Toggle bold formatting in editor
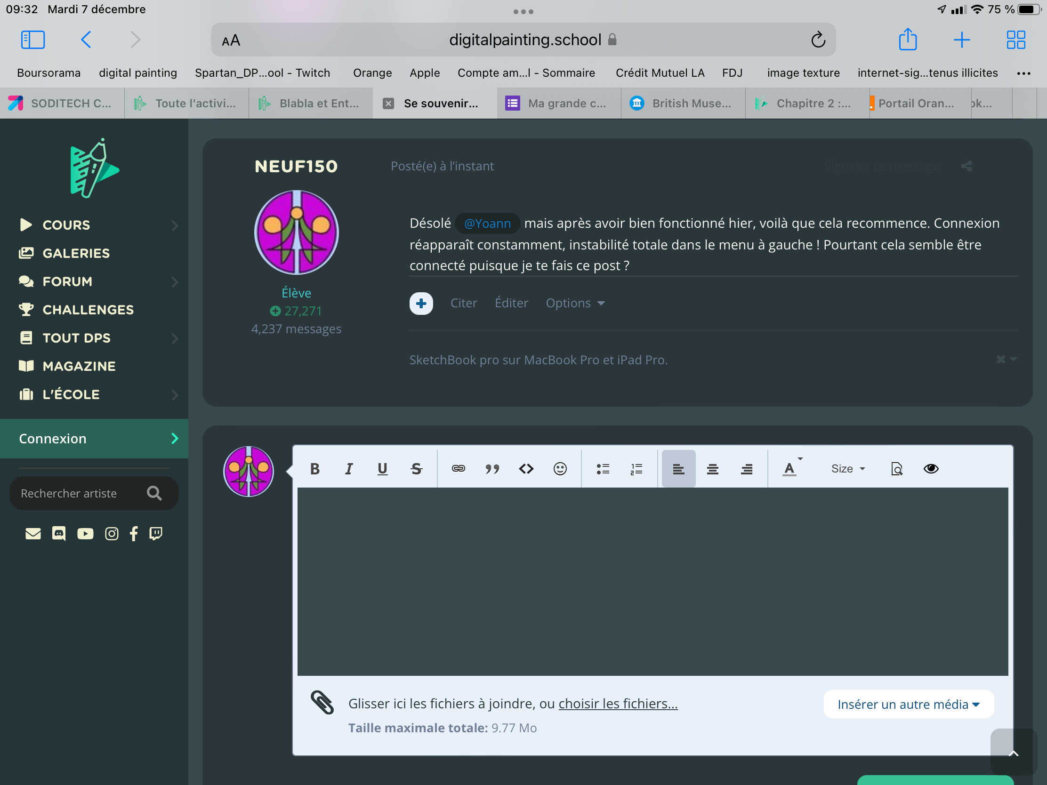This screenshot has height=785, width=1047. click(315, 468)
